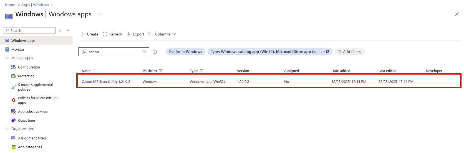Screen dimensions: 464x153
Task: Clear the canon search text
Action: pyautogui.click(x=145, y=52)
